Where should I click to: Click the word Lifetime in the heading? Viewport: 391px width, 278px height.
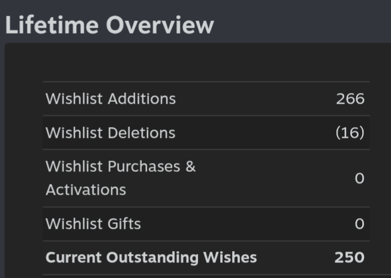[51, 25]
